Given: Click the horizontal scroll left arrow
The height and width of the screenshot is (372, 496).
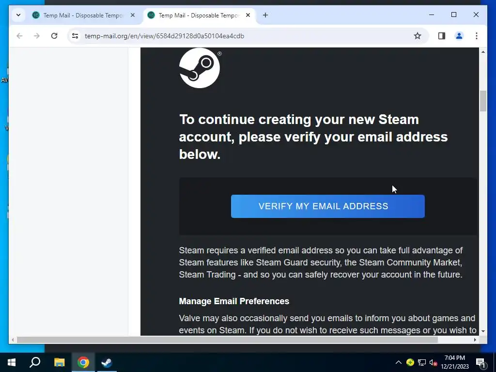Looking at the screenshot, I should 13,340.
